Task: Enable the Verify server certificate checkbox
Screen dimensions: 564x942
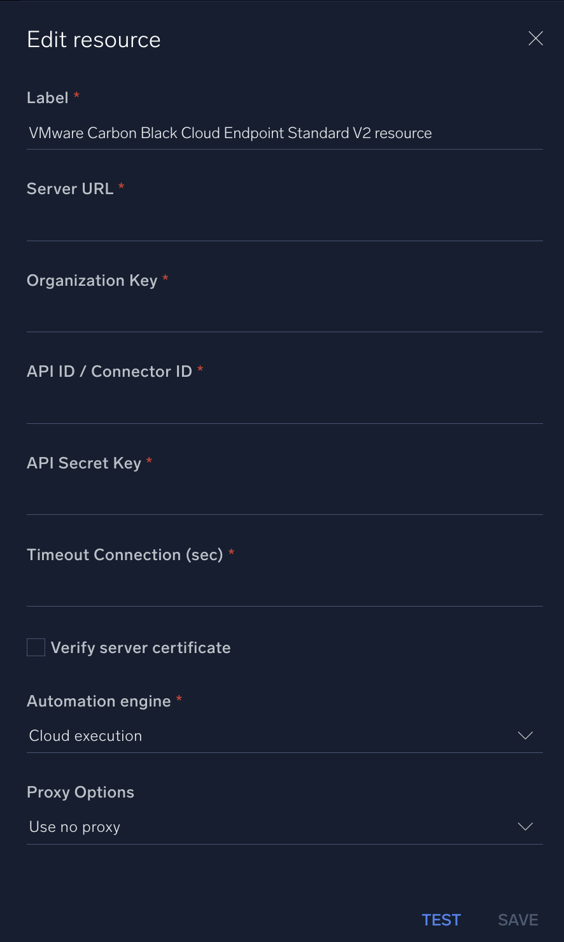Action: tap(36, 647)
